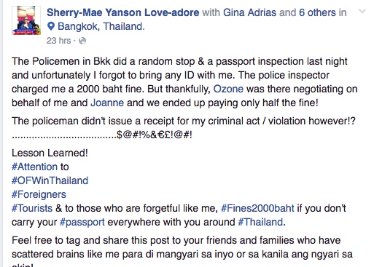Click the public globe privacy icon
374x267 pixels.
82,41
